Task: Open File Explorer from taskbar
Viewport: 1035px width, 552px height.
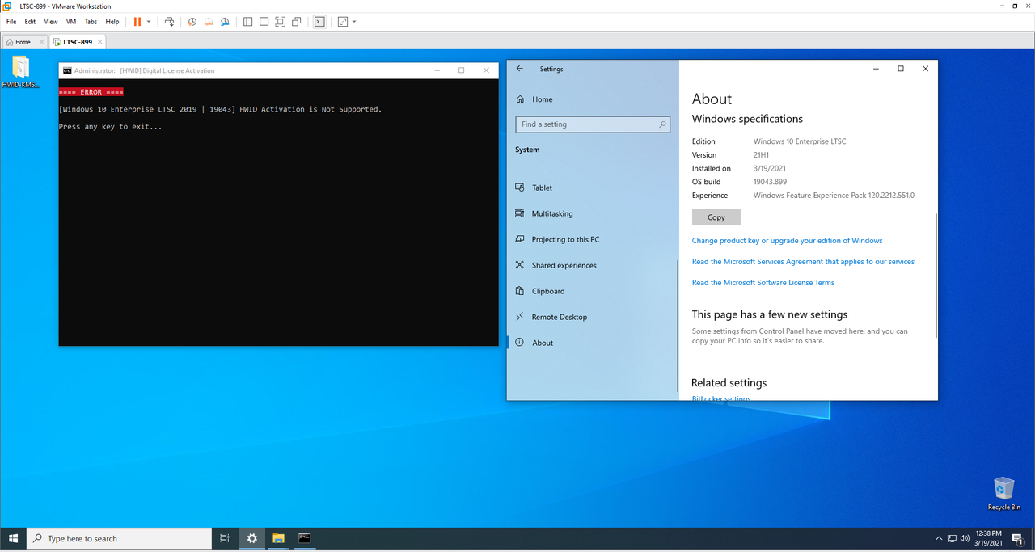Action: click(x=278, y=538)
